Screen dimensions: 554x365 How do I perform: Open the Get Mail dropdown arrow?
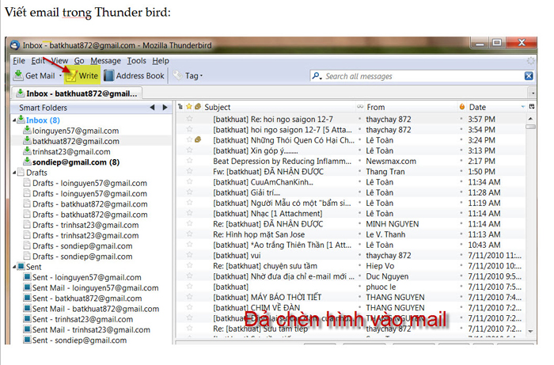point(60,76)
